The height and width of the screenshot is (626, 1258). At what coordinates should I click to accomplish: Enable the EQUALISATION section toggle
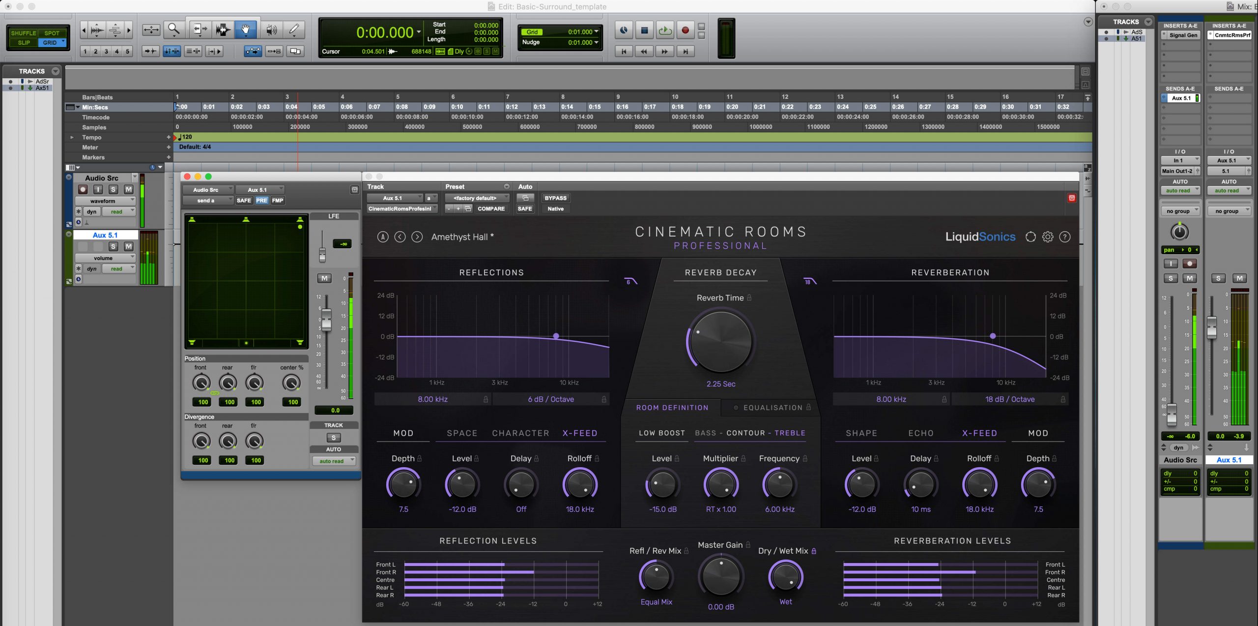tap(736, 408)
